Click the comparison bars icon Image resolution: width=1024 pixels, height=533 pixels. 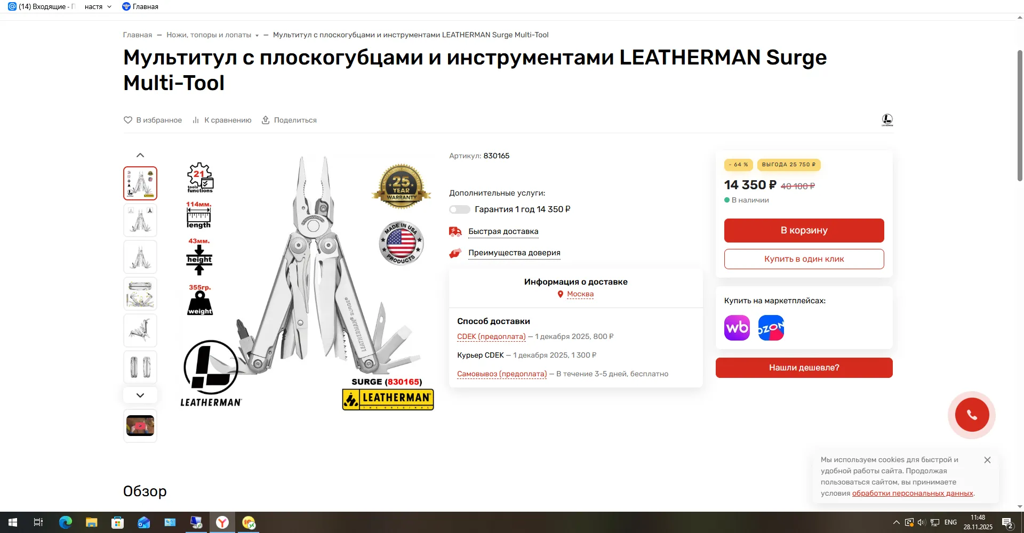196,120
